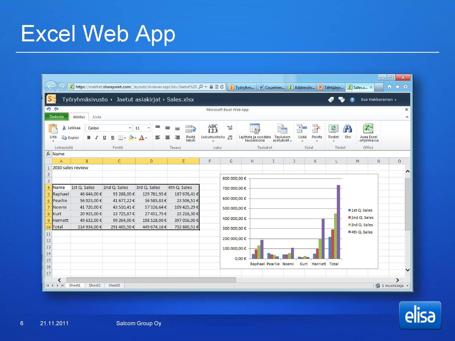Increase decimal places

pos(230,127)
